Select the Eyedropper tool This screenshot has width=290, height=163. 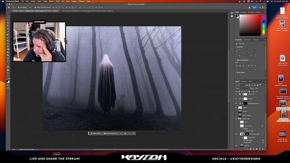(8, 32)
